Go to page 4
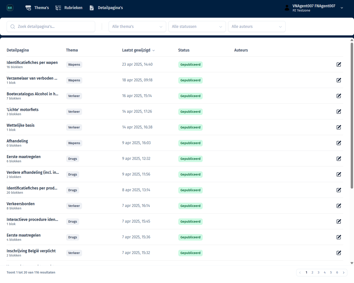354x283 pixels. pos(325,272)
